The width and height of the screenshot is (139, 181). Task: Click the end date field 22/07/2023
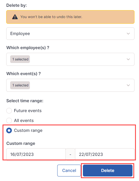(105, 154)
